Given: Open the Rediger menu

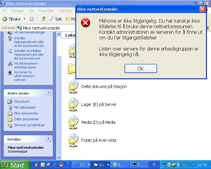Looking at the screenshot, I should pos(18,11).
